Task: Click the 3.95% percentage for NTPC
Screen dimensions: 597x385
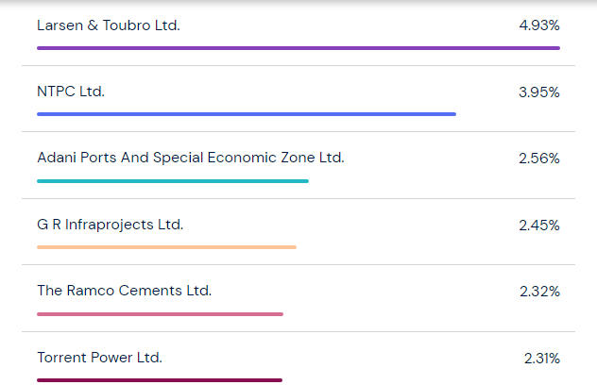Action: point(539,92)
